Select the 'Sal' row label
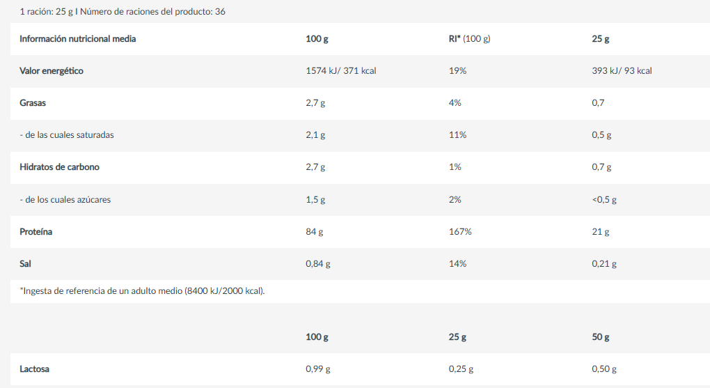710x388 pixels. point(25,264)
